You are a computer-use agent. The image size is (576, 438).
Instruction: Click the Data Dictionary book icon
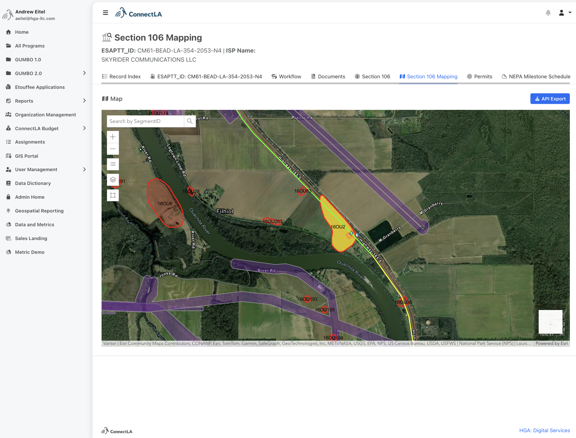(x=8, y=183)
